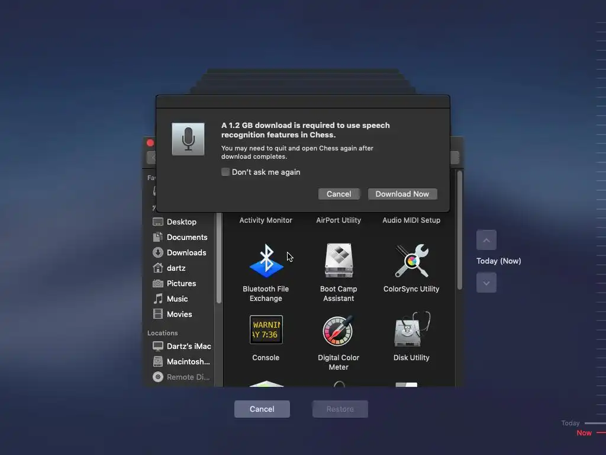Click the Now marker on the timeline
The image size is (606, 455).
[x=584, y=433]
